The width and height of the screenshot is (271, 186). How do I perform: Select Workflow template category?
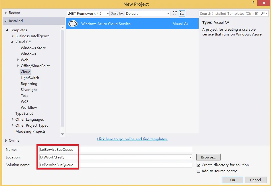click(29, 107)
